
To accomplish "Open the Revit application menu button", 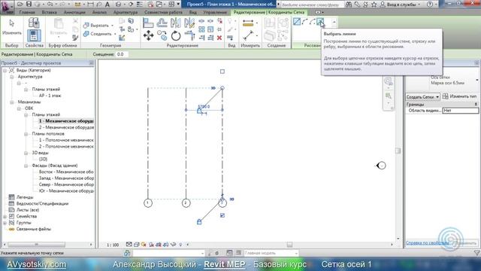I will coord(7,7).
